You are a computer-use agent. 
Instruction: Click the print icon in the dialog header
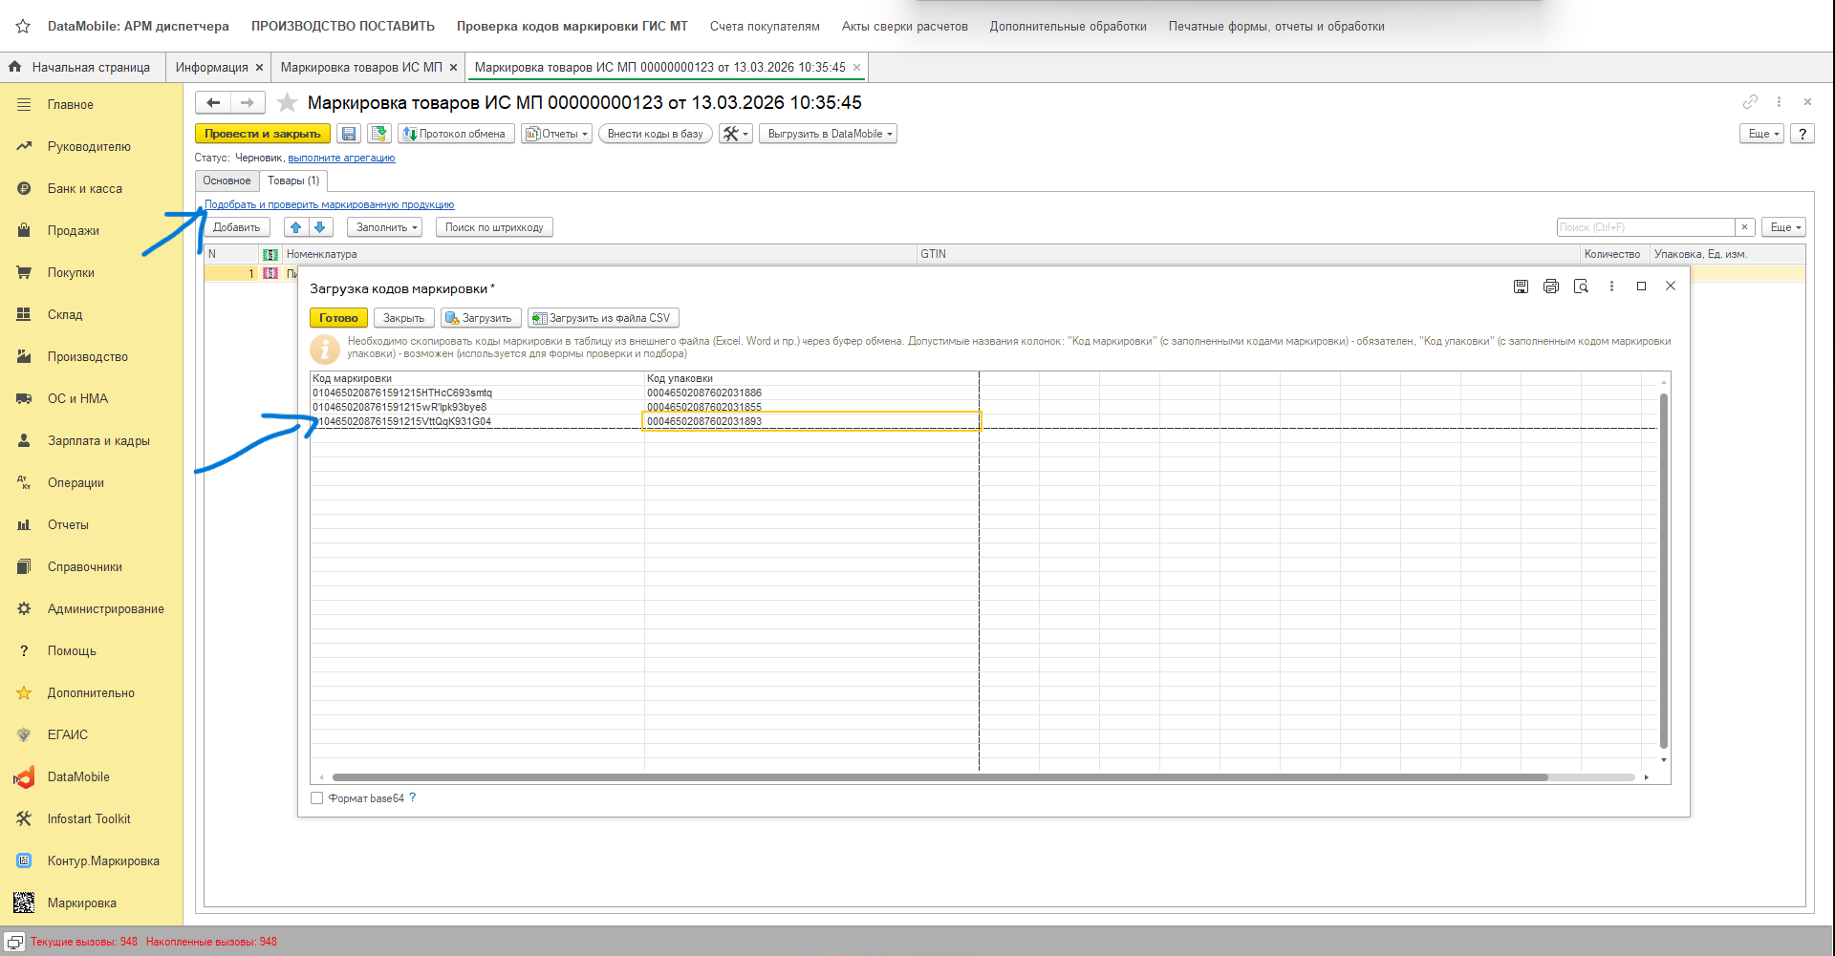coord(1550,287)
